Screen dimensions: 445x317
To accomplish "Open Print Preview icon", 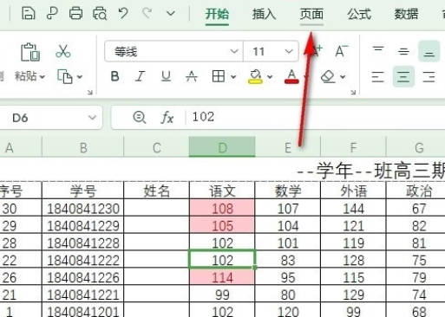I will tap(100, 14).
